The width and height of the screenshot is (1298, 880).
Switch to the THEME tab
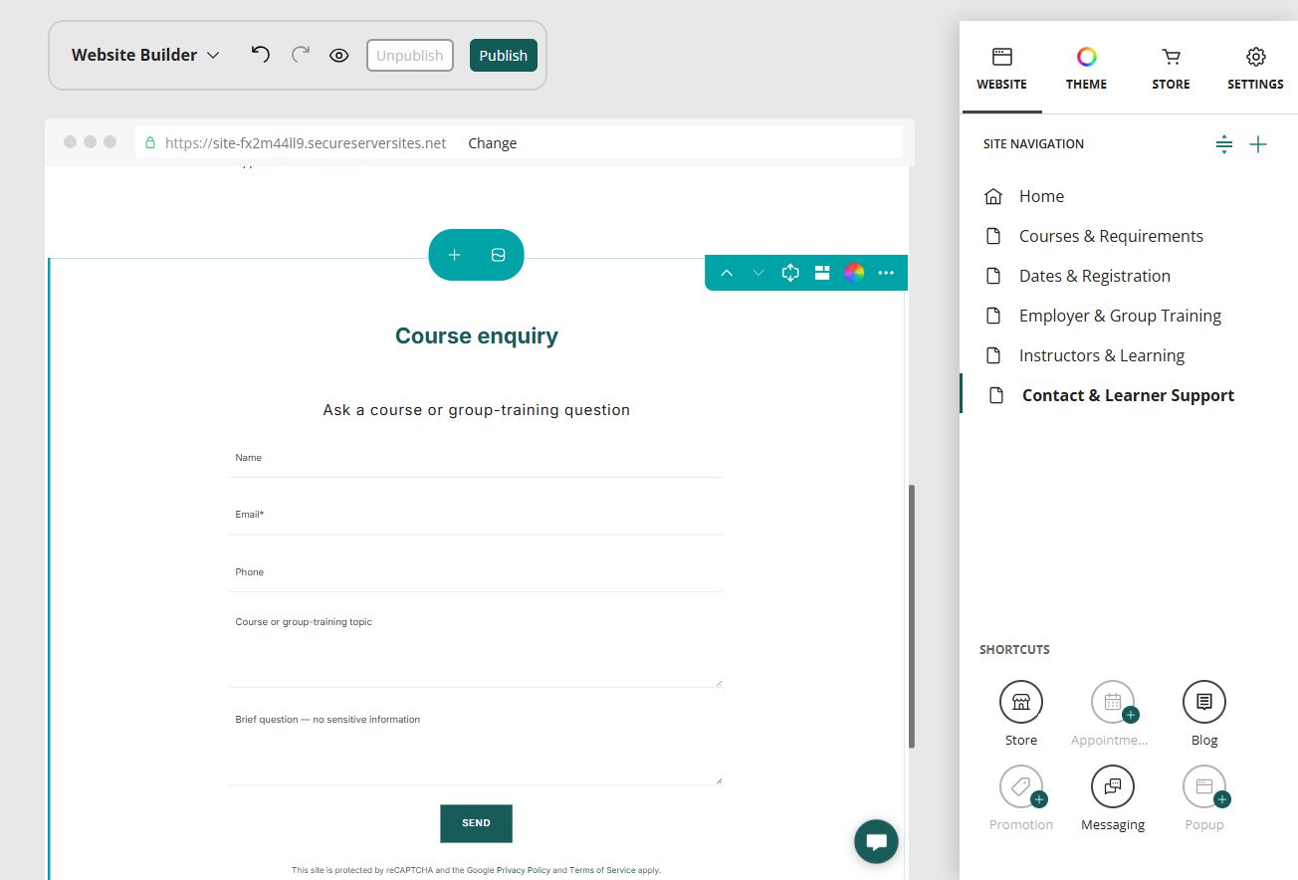(1086, 68)
